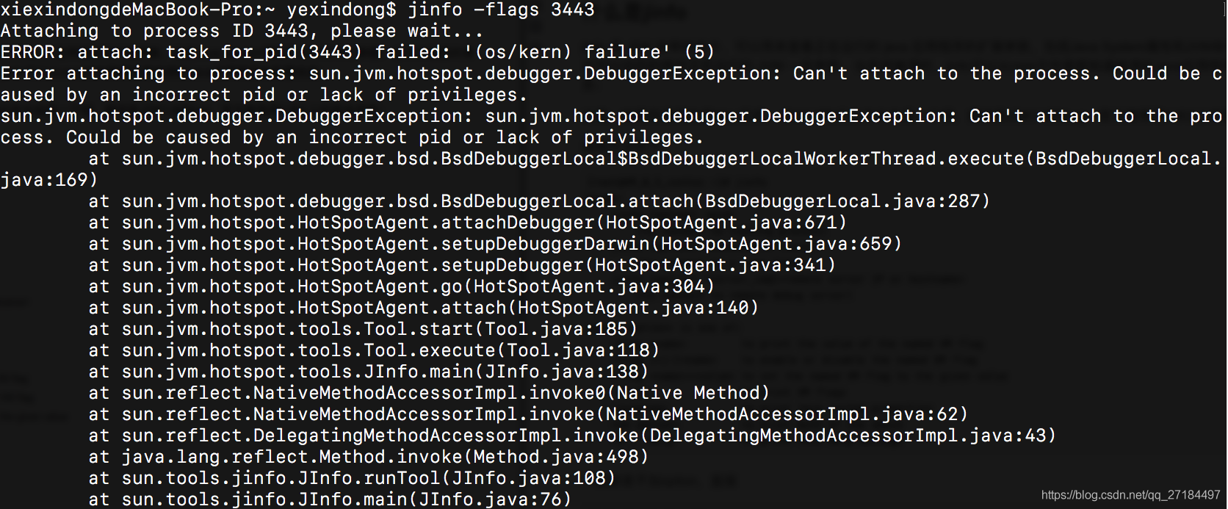Click the Tool.execute(Tool.java:118) line
The height and width of the screenshot is (509, 1228).
click(375, 350)
